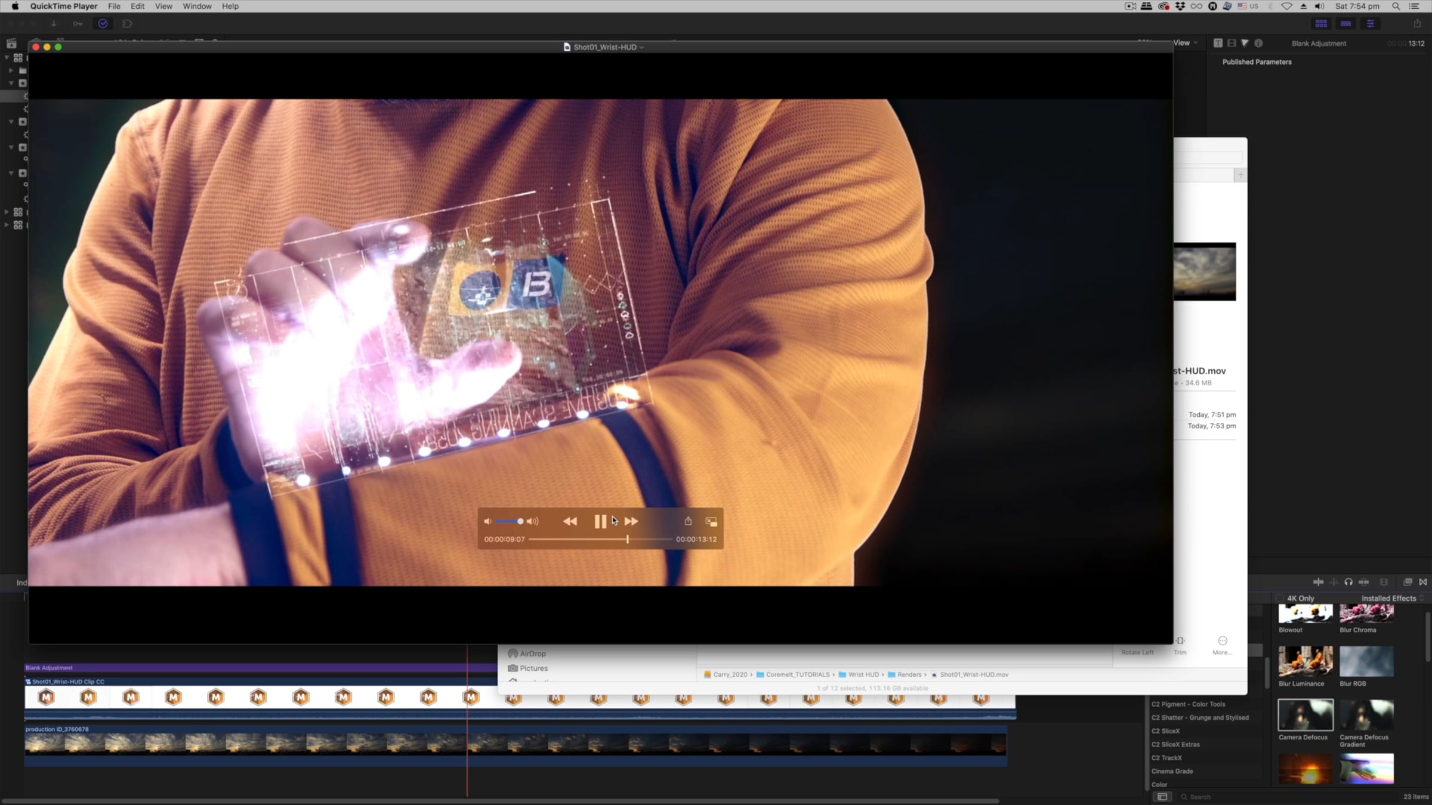Select the Blur Luminance effect thumbnail
Viewport: 1432px width, 805px height.
click(x=1306, y=661)
